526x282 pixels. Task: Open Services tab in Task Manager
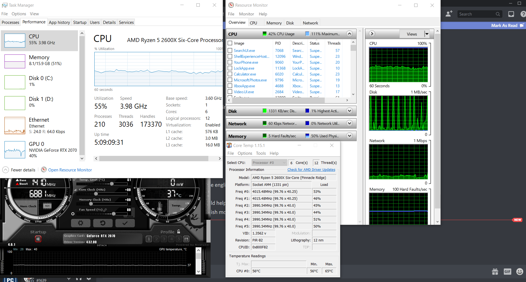(x=126, y=22)
